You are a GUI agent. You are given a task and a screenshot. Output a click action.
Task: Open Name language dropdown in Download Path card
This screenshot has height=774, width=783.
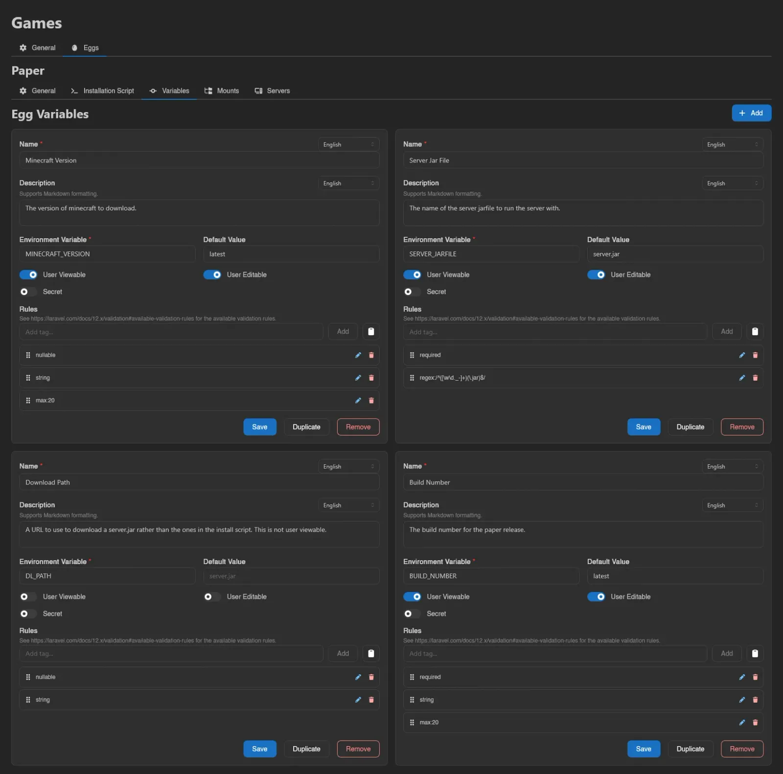348,466
